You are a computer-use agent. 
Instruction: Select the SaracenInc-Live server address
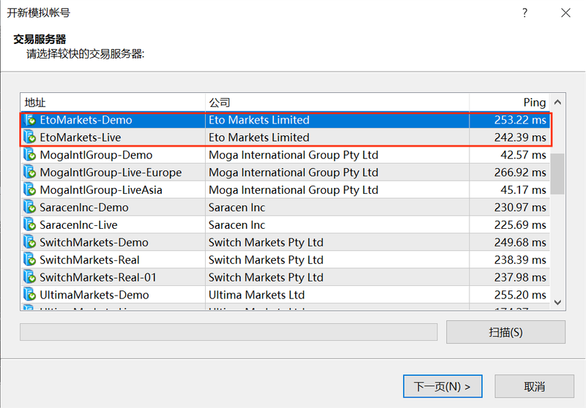click(78, 225)
